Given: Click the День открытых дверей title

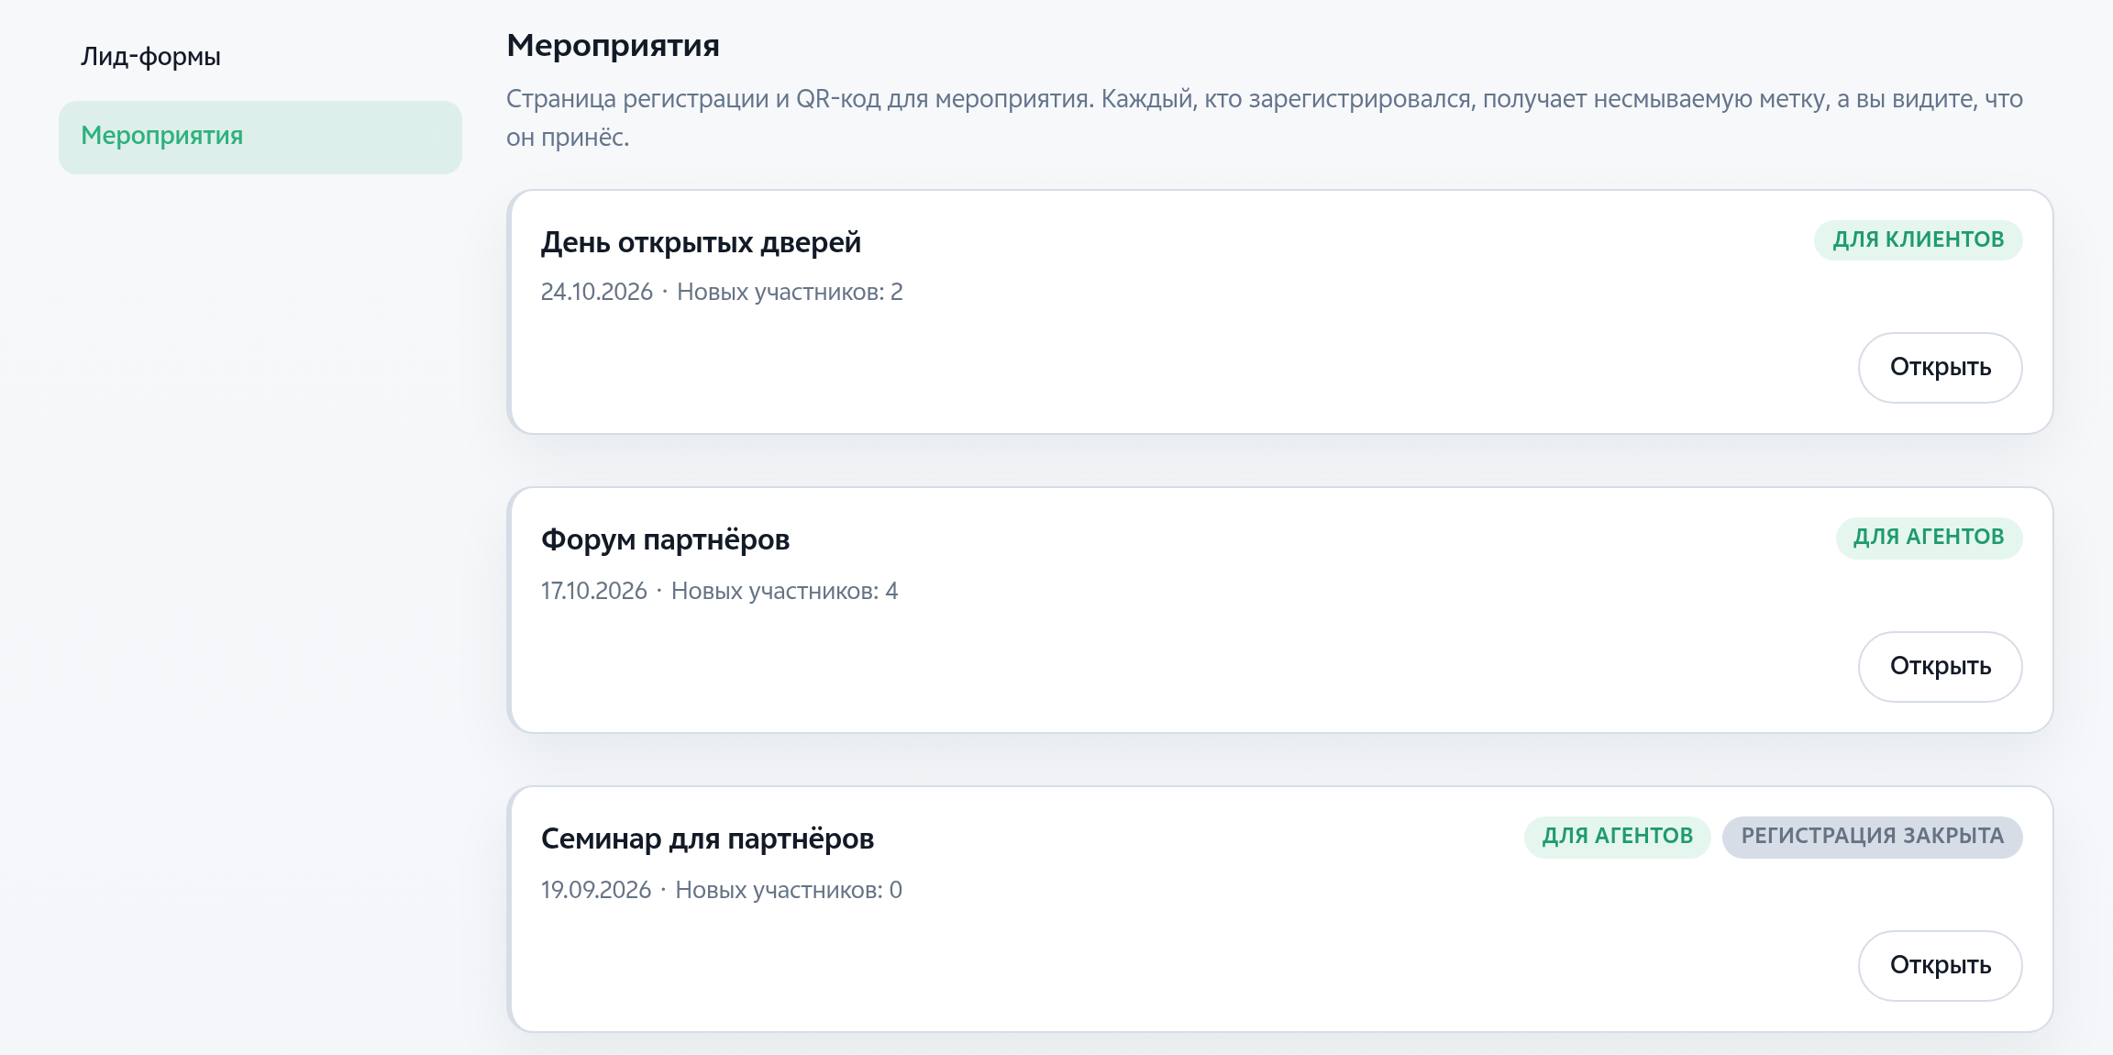Looking at the screenshot, I should point(701,242).
